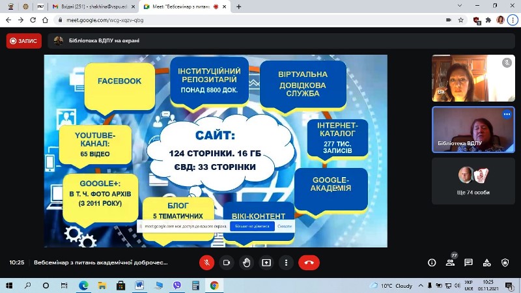
Task: Close the Gmail tab
Action: [134, 7]
